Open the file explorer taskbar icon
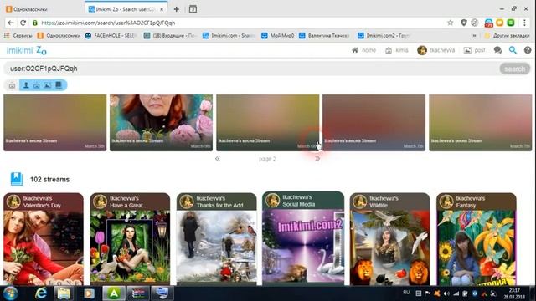Viewport: 536px width, 301px height. tap(64, 293)
